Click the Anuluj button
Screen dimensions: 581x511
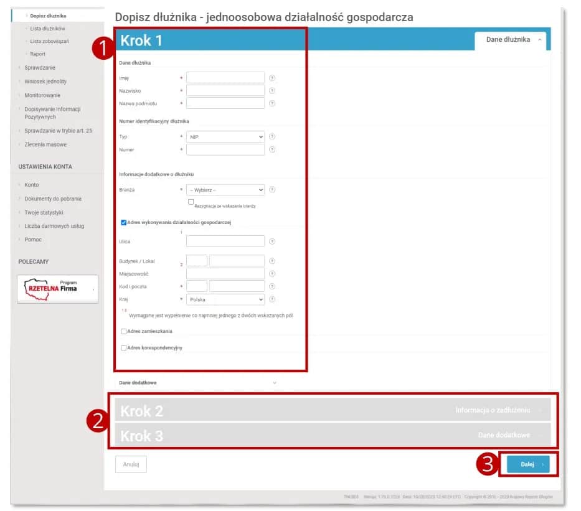click(131, 464)
